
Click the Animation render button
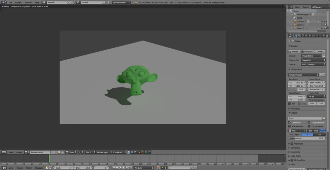307,52
